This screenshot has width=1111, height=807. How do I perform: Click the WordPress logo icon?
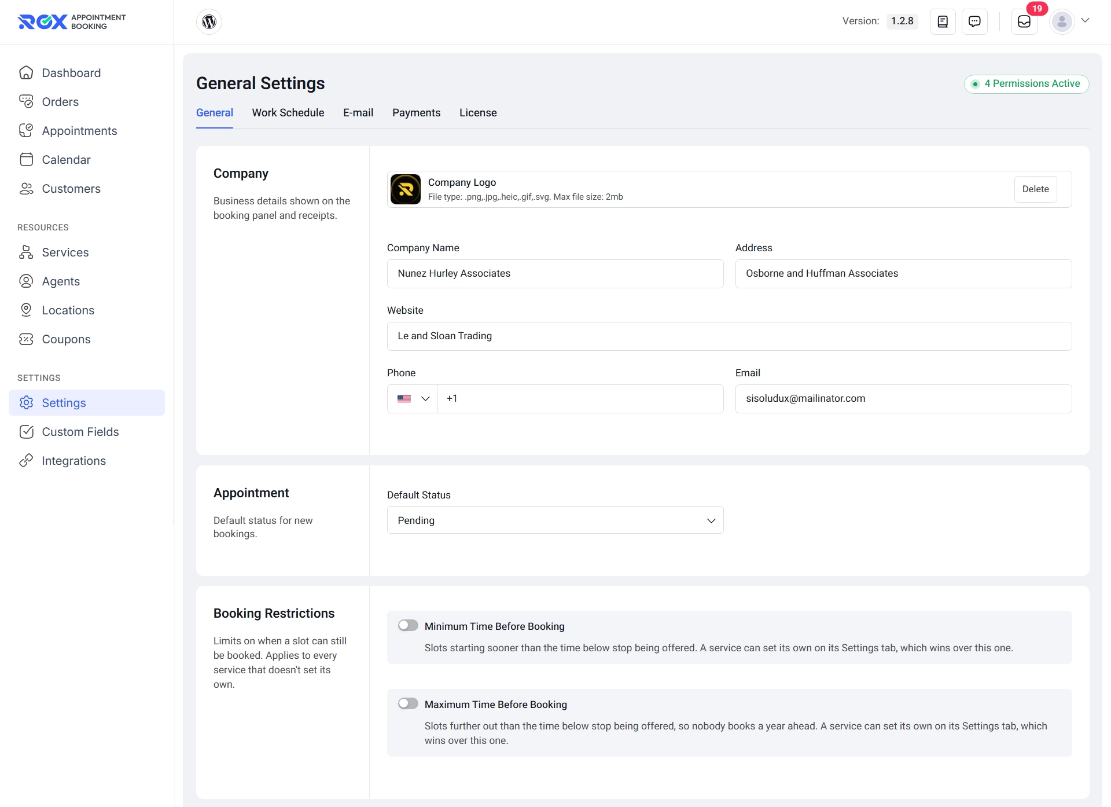[x=209, y=21]
